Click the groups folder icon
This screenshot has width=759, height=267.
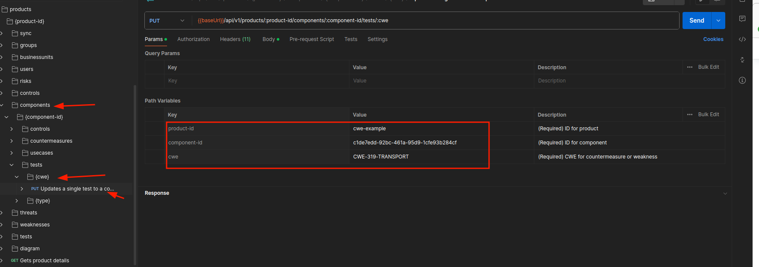tap(15, 45)
